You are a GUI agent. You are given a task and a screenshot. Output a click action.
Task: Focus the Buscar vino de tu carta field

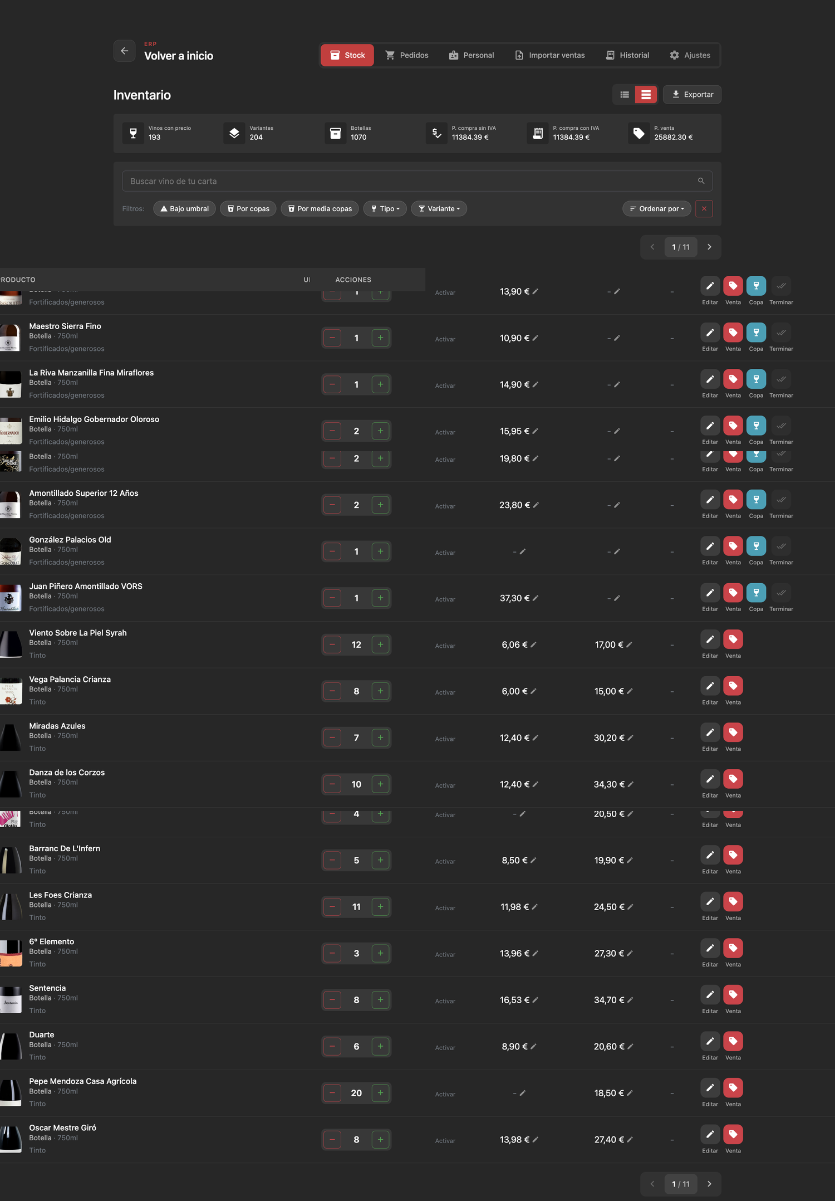click(417, 181)
